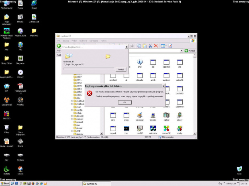Click the Copy toolbar icon

139,46
